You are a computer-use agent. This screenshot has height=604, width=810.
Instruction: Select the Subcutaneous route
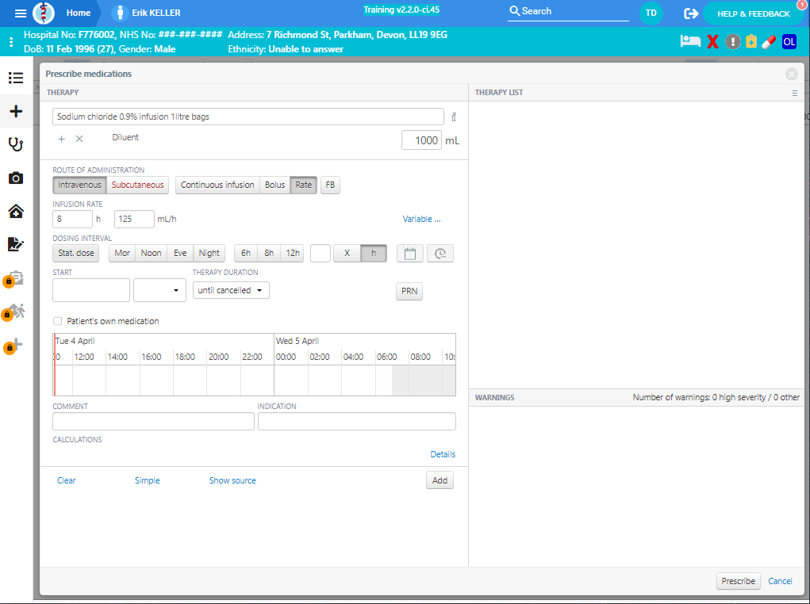pos(138,185)
